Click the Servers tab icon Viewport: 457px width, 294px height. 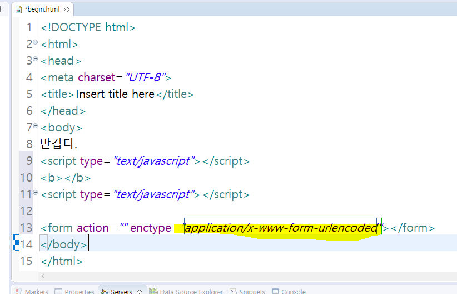click(105, 291)
